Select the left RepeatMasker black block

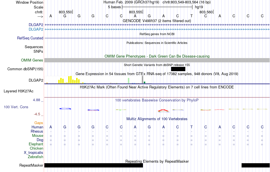(x=94, y=165)
